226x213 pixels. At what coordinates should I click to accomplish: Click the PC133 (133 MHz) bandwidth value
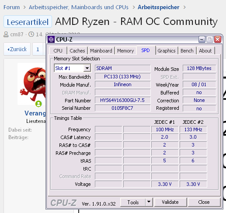pyautogui.click(x=122, y=77)
